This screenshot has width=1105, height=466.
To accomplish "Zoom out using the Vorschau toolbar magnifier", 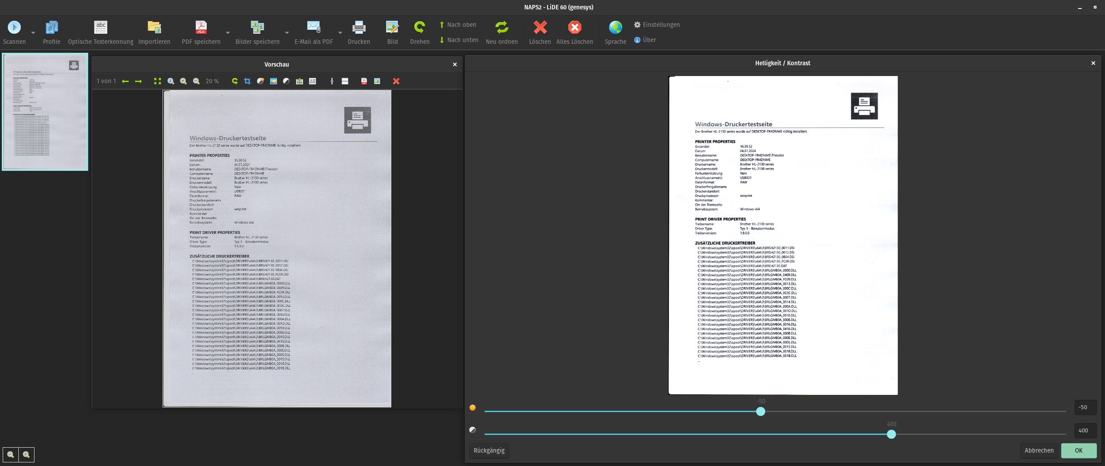I will 196,81.
